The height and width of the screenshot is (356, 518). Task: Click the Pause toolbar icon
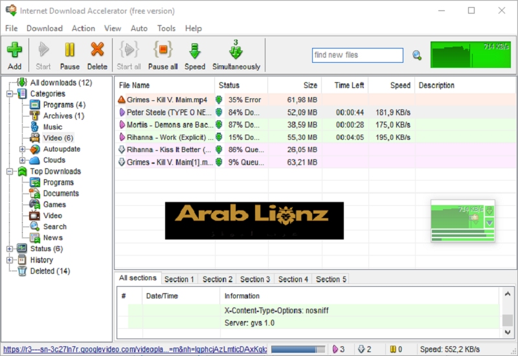click(70, 56)
